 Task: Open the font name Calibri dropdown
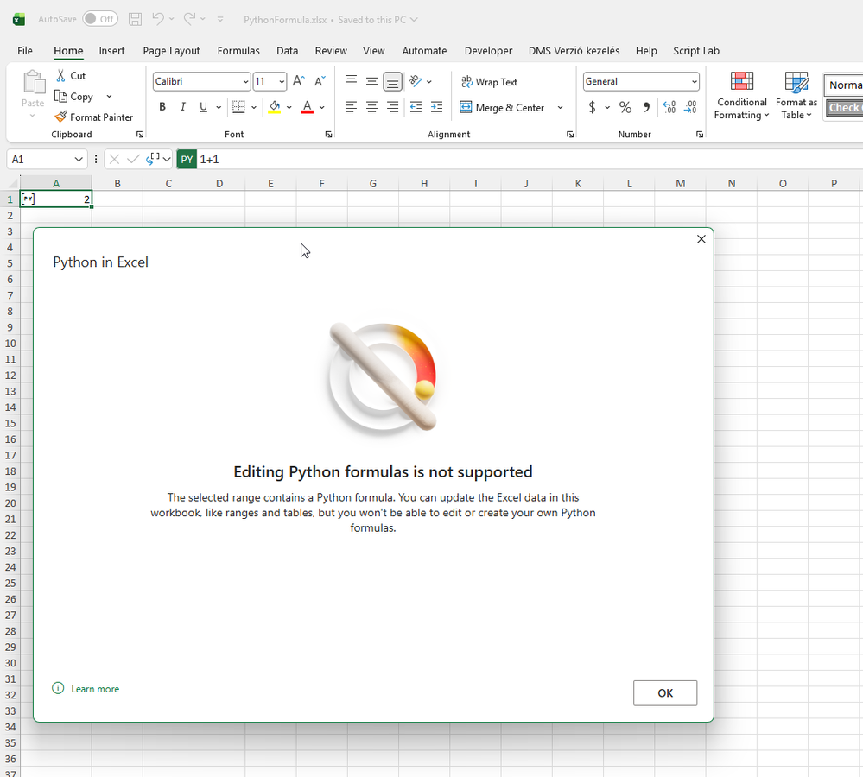[245, 81]
